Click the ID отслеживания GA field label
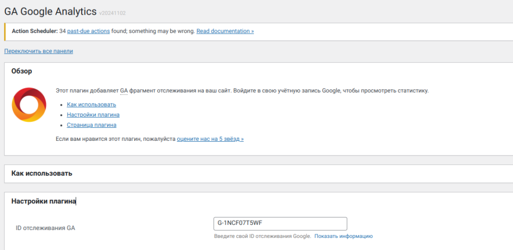 [x=46, y=228]
